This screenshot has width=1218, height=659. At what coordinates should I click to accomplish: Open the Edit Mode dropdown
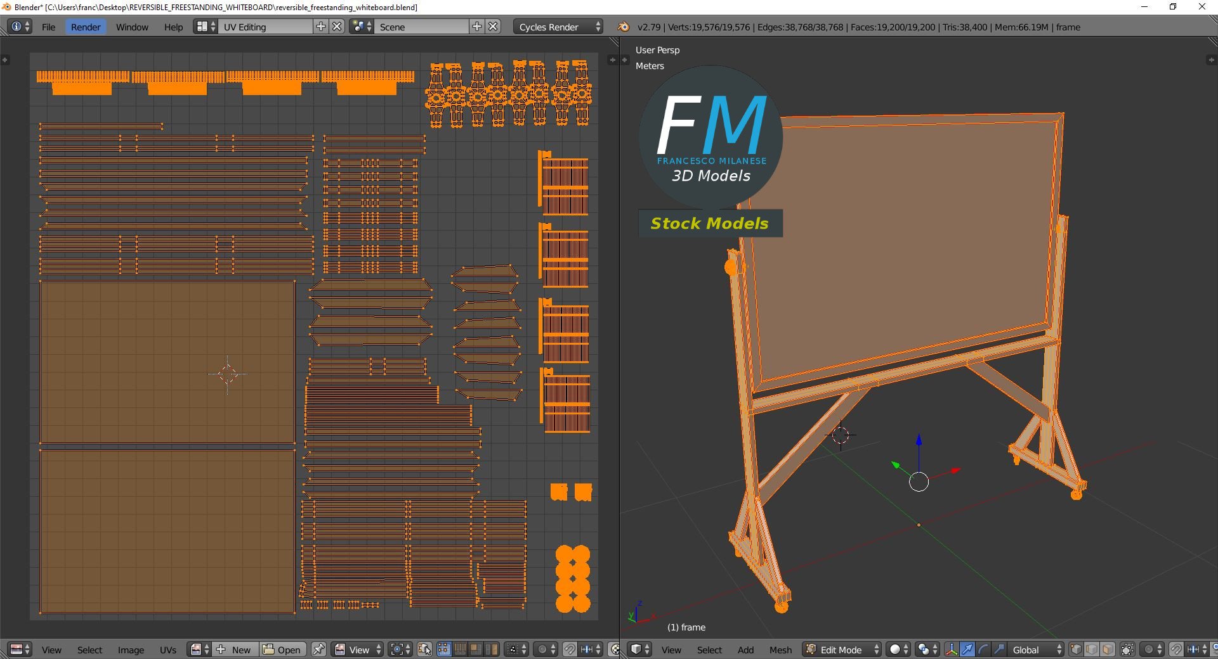point(840,649)
